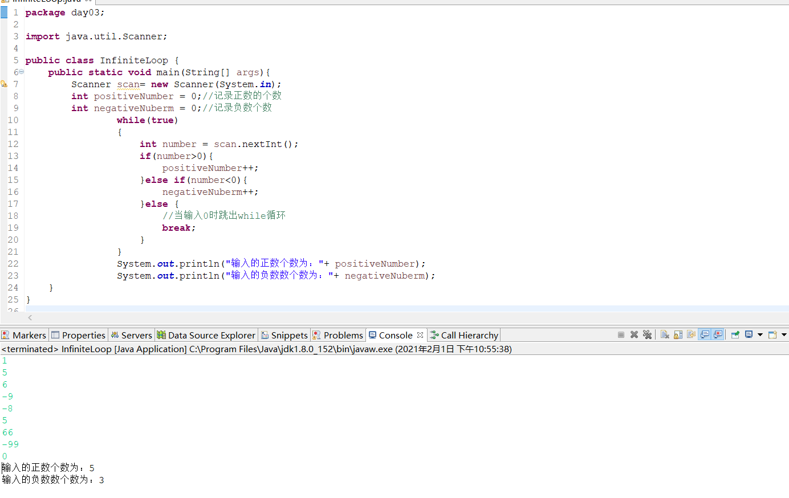Open the Data Source Explorer tab
The height and width of the screenshot is (498, 789).
206,335
